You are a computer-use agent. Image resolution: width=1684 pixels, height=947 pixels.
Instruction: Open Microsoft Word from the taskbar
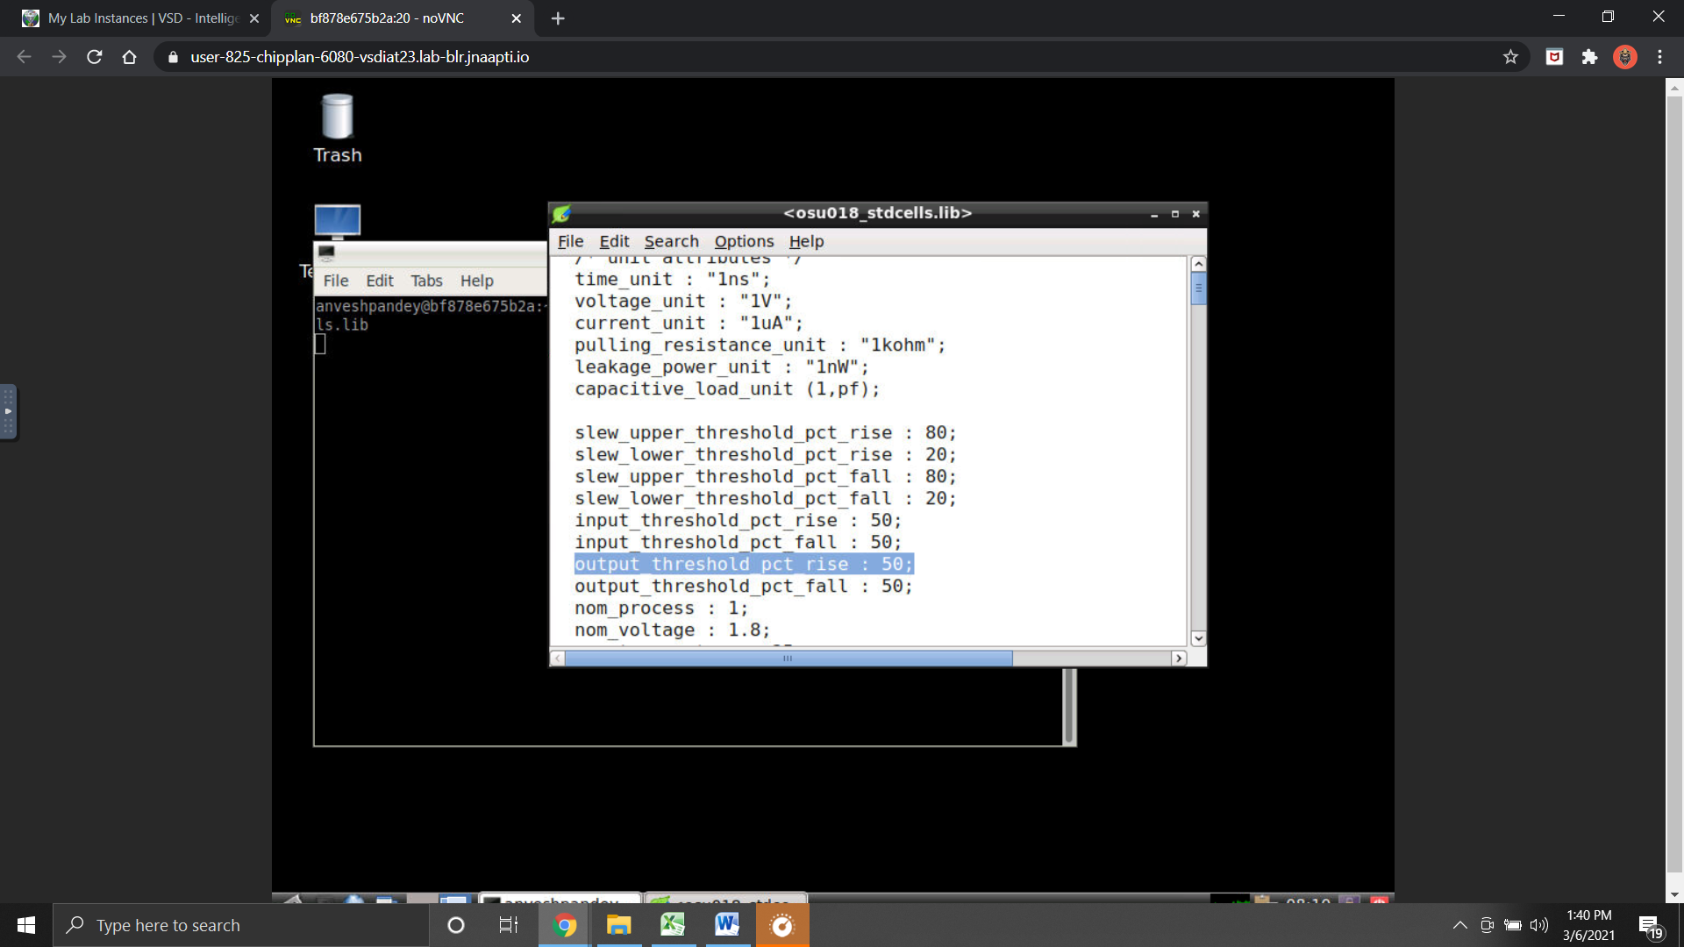pos(726,925)
